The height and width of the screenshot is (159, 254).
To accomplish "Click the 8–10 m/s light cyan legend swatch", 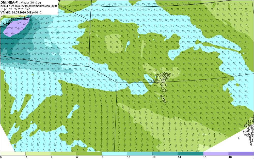I will click(x=114, y=154).
